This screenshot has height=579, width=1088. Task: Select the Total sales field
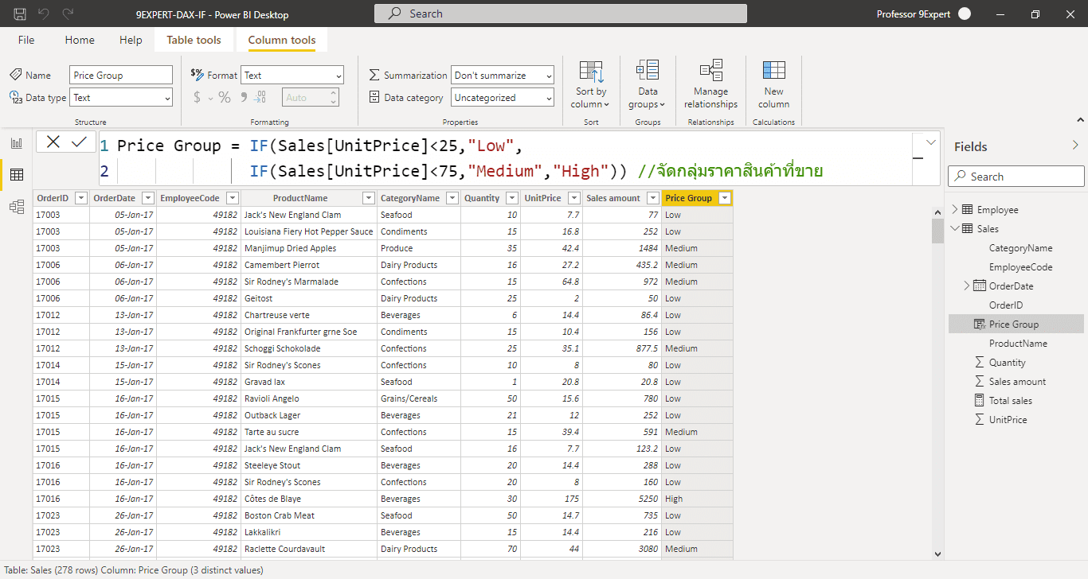tap(1010, 401)
